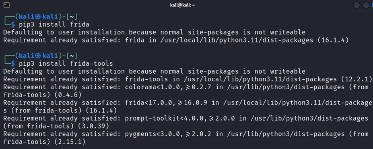Click the first blue dollar sign prompt
The height and width of the screenshot is (149, 373).
[13, 24]
